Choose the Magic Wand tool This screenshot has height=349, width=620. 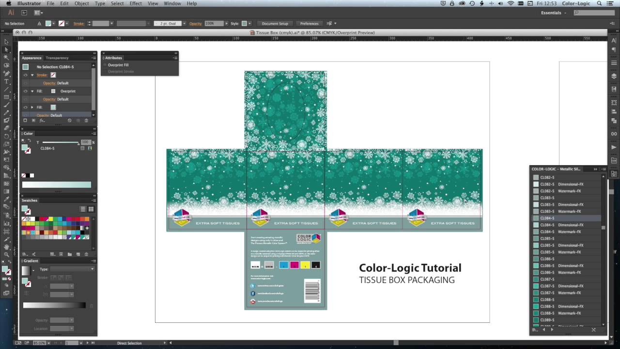[x=6, y=57]
